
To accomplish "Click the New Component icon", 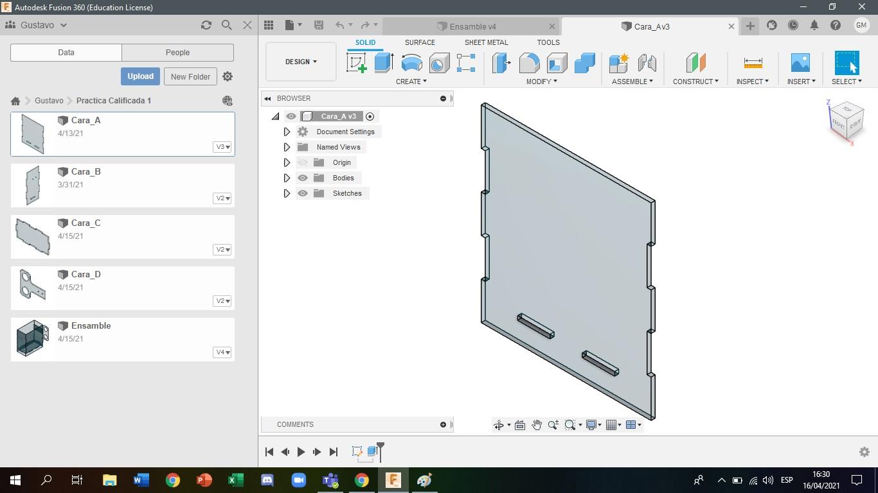I will (x=619, y=63).
